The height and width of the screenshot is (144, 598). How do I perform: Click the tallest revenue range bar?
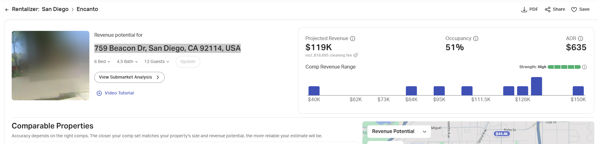click(536, 86)
